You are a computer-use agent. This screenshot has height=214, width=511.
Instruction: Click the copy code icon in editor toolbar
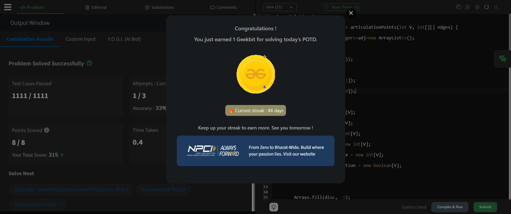458,7
